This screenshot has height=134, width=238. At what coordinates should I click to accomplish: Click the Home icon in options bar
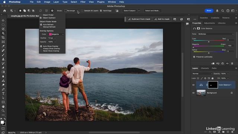4,11
